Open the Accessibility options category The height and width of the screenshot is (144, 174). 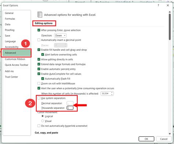point(12,47)
